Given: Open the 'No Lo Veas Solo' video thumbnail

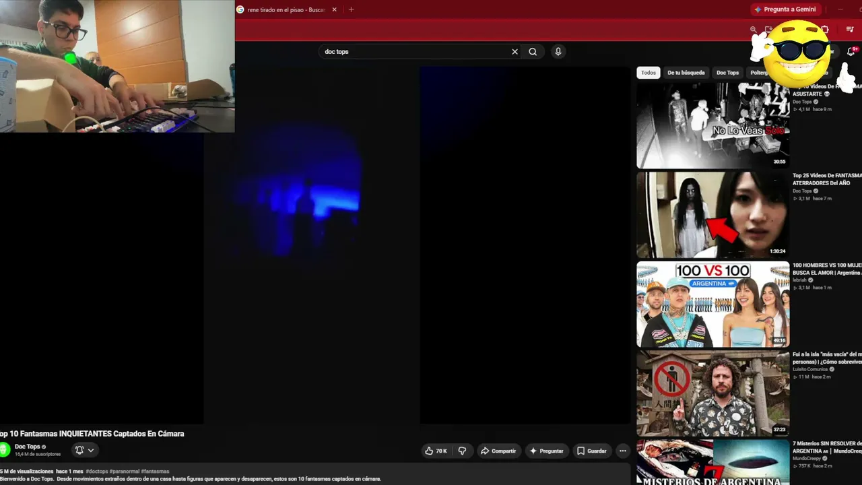Looking at the screenshot, I should click(x=712, y=125).
